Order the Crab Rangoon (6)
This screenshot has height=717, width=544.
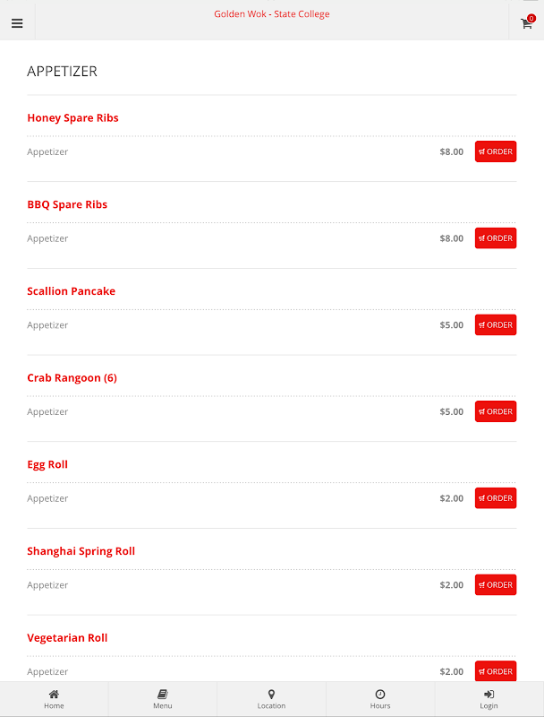pos(495,411)
